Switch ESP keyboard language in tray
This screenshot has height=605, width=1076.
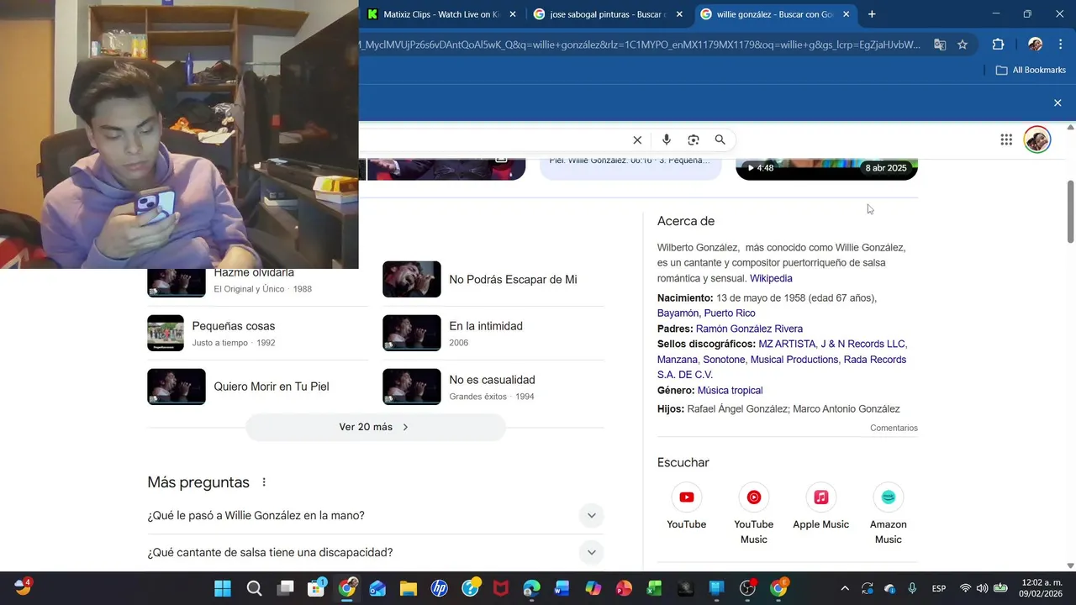click(x=939, y=588)
